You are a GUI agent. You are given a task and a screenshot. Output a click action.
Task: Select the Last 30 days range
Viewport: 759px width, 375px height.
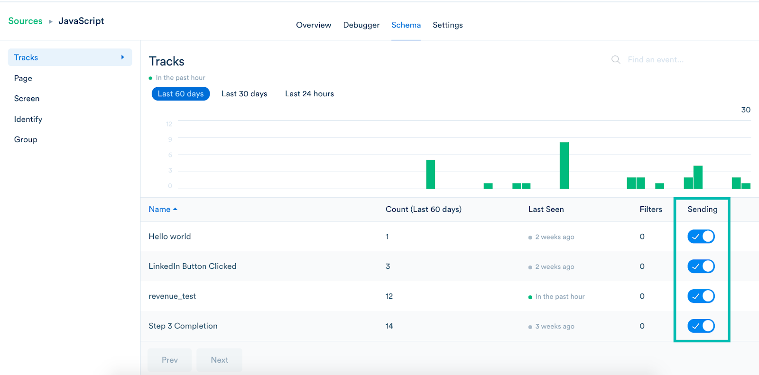point(244,94)
